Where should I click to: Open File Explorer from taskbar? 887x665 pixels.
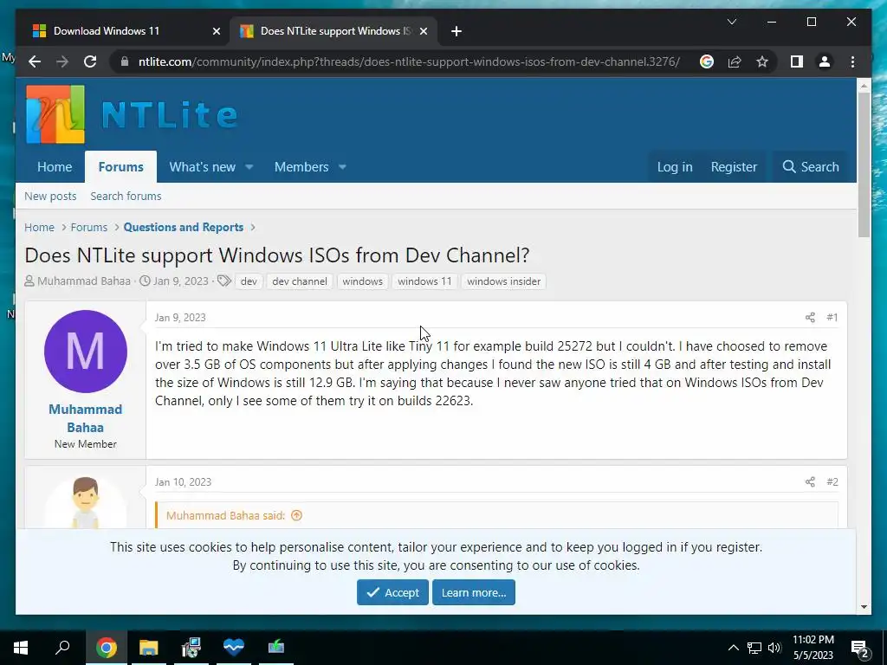(x=149, y=648)
